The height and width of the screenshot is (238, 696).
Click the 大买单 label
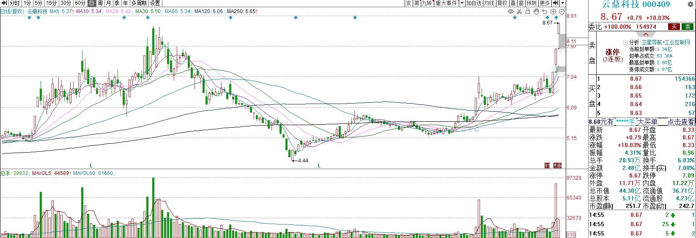point(648,122)
